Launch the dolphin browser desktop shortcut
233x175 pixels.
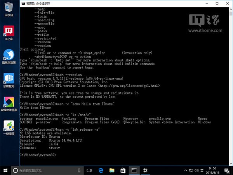[x=9, y=56]
